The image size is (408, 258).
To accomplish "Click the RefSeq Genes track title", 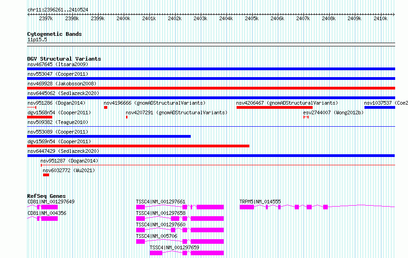I will (46, 196).
